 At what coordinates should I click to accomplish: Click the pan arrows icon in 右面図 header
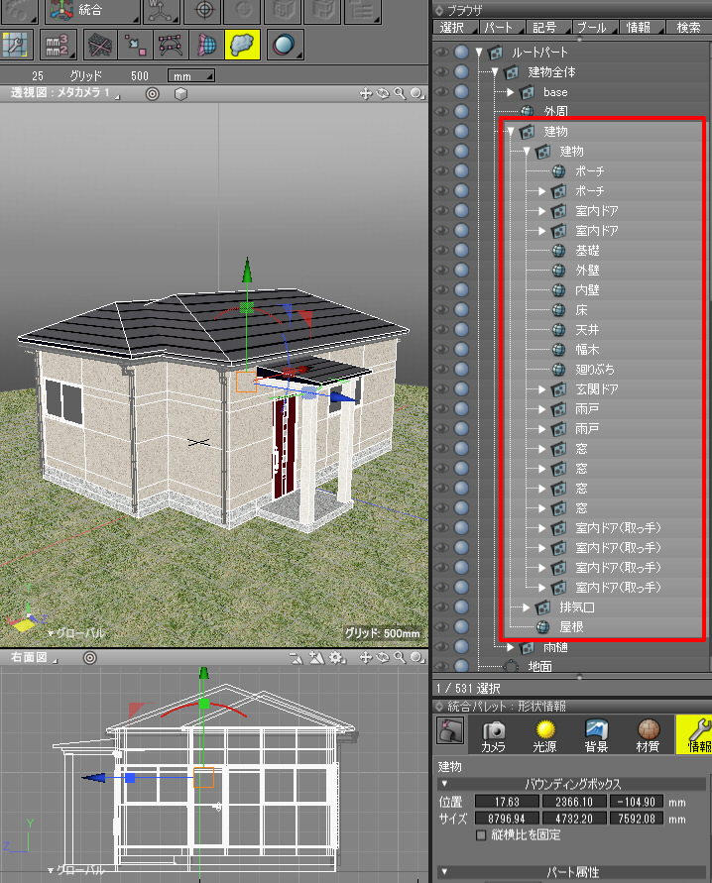point(366,657)
